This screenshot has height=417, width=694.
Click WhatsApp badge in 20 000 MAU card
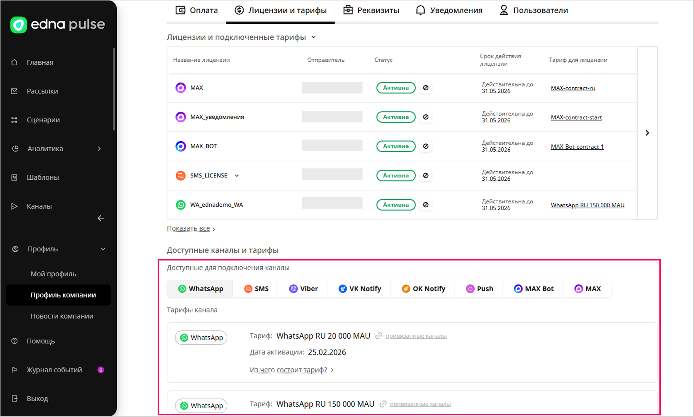pos(201,338)
